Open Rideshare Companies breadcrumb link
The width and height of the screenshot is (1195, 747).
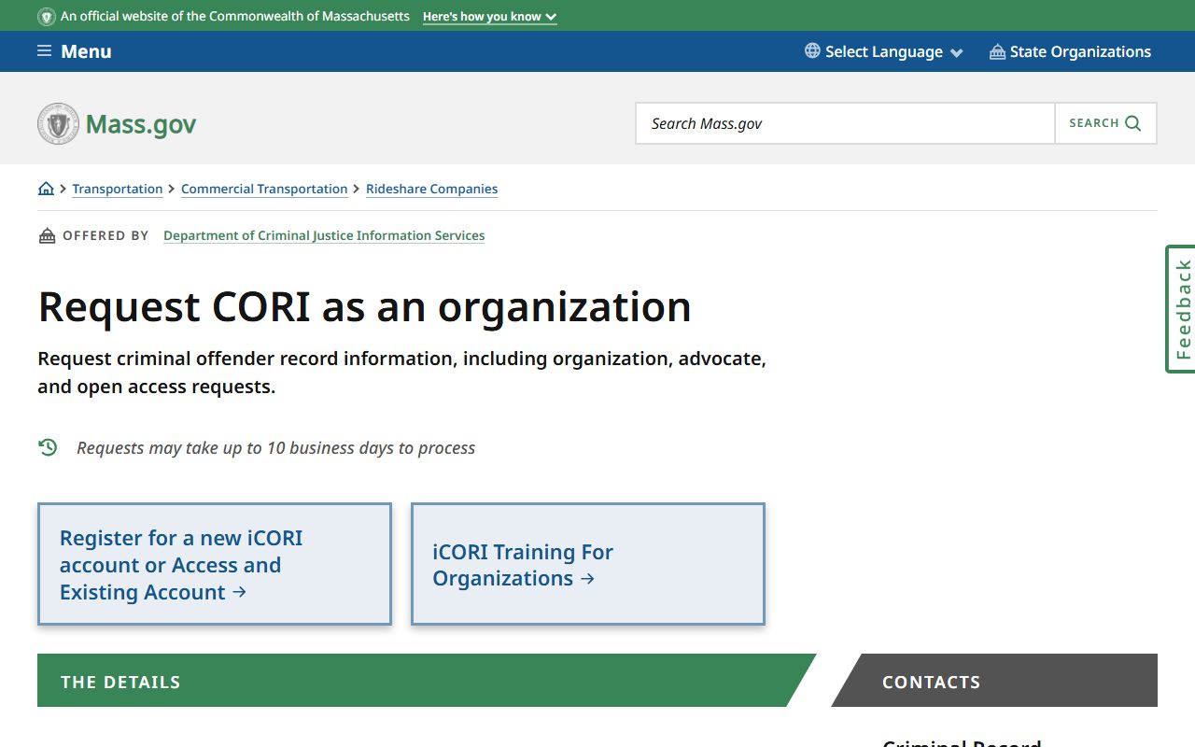431,189
